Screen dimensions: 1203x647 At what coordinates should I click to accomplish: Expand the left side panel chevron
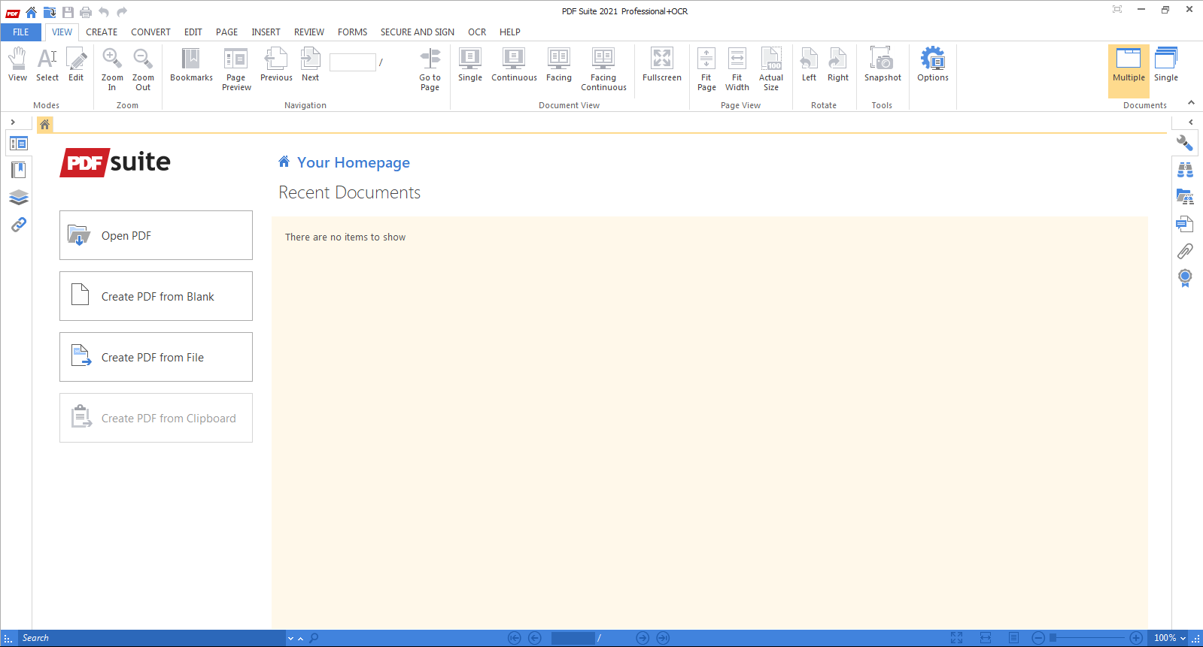click(x=13, y=122)
